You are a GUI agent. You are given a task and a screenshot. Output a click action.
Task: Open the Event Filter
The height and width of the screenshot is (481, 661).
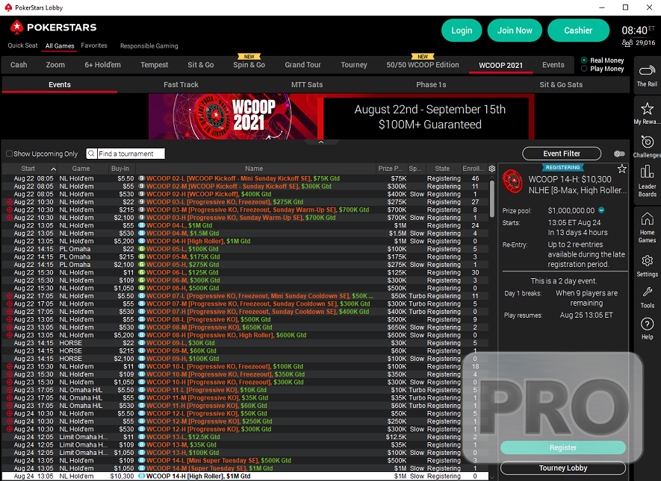[562, 154]
